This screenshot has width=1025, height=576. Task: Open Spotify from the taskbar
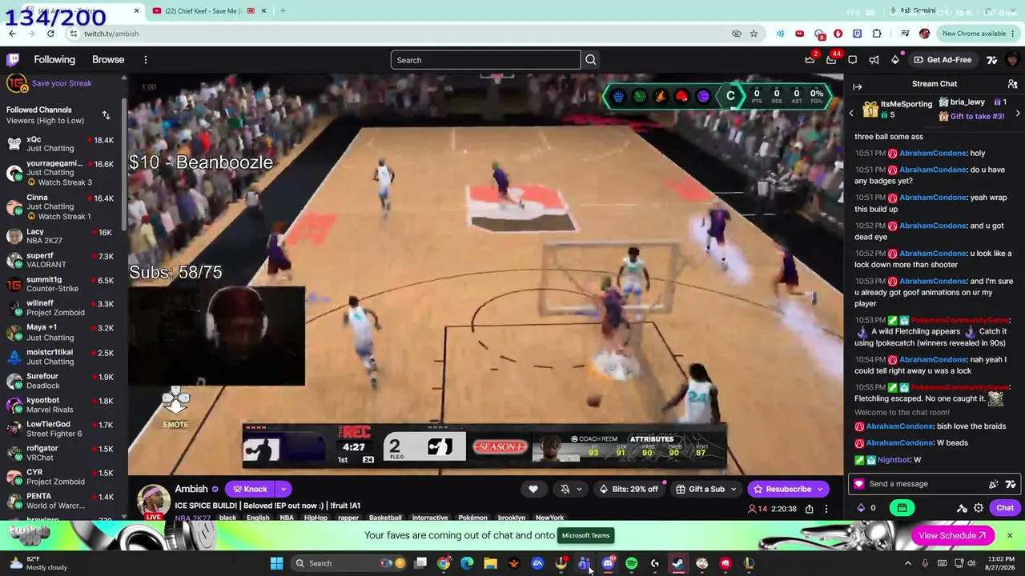631,563
